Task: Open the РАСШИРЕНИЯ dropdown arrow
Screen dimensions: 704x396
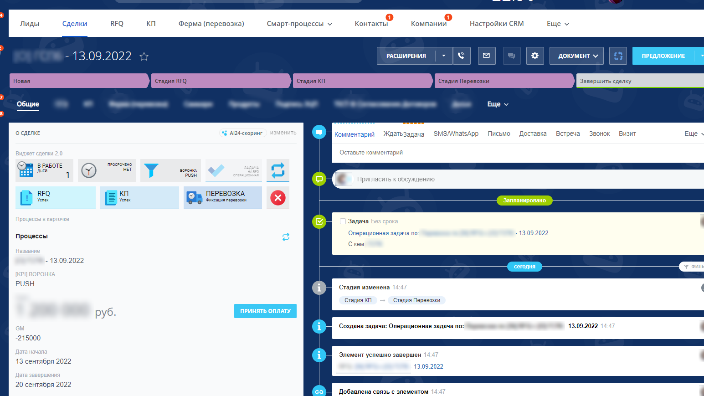Action: point(443,56)
